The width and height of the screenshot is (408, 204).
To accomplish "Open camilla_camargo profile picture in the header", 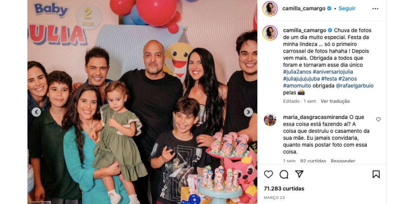I will point(270,9).
